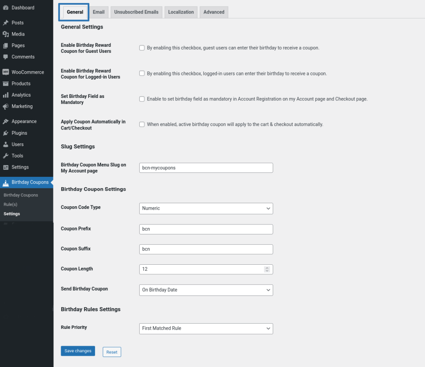
Task: Click the Coupon Prefix input field
Action: (206, 229)
